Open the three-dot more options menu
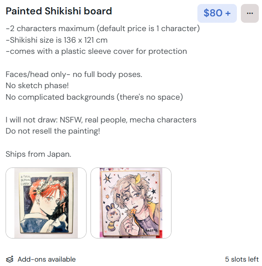The height and width of the screenshot is (266, 262). (250, 13)
